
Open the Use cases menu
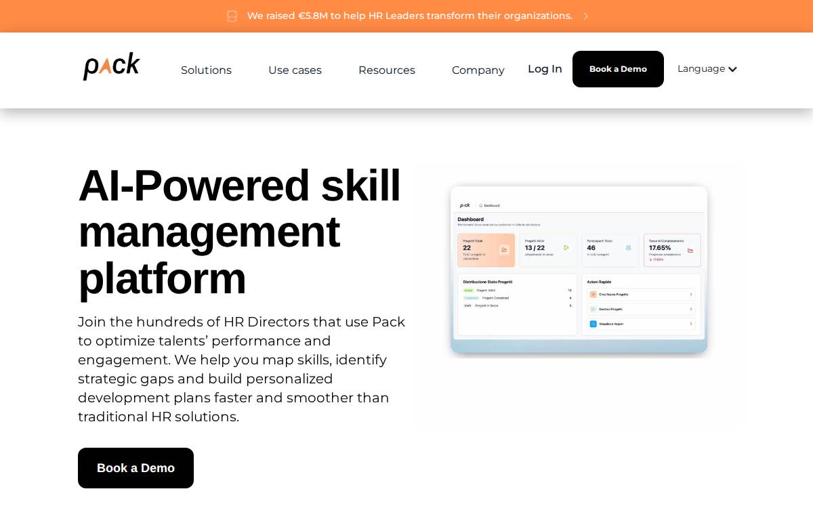coord(295,70)
